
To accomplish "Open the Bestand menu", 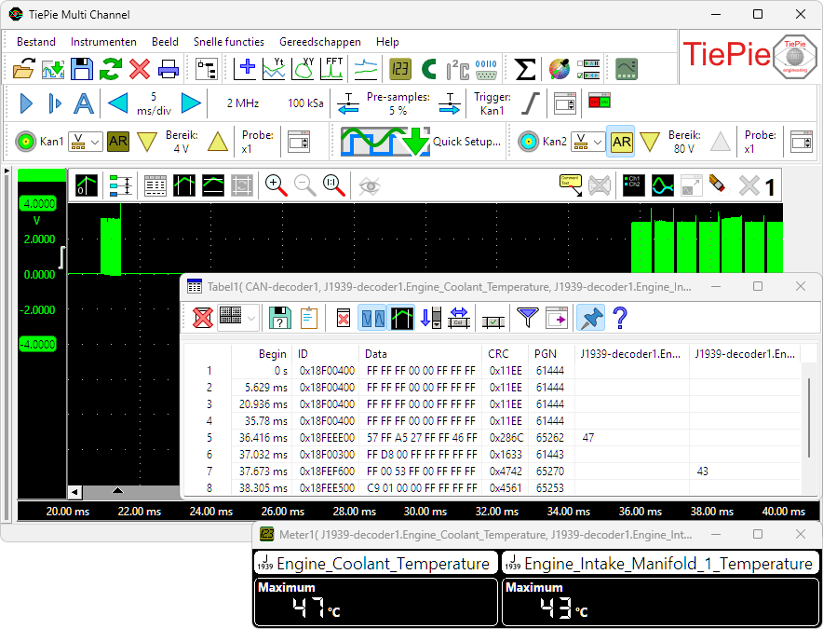I will 35,42.
